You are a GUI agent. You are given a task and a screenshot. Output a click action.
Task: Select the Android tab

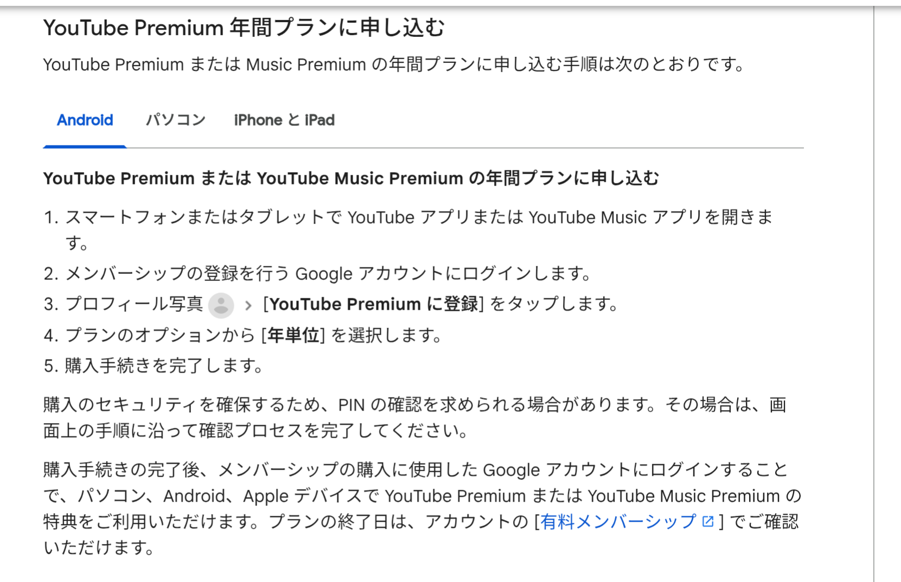coord(85,120)
